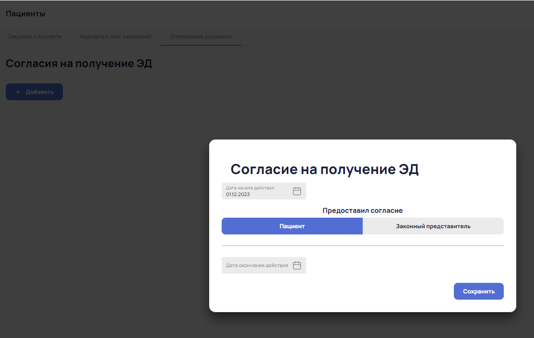The width and height of the screenshot is (534, 338).
Task: Open calendar for end date field
Action: click(x=297, y=265)
